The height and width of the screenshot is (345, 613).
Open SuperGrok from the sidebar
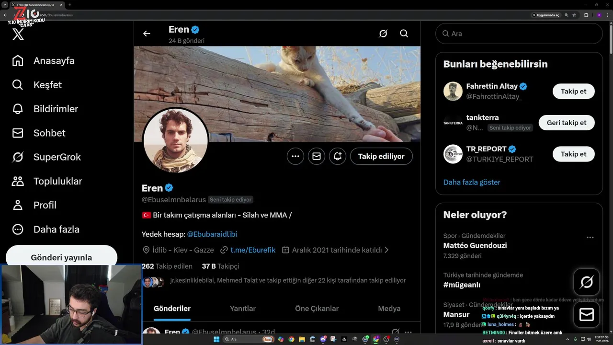coord(46,157)
